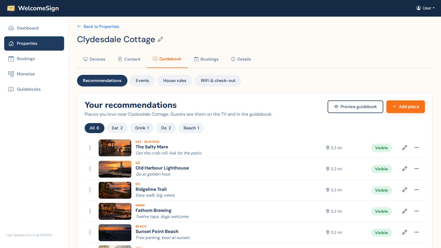This screenshot has width=441, height=248.
Task: Toggle Visible status for Ridgeline Trail
Action: coord(381,190)
